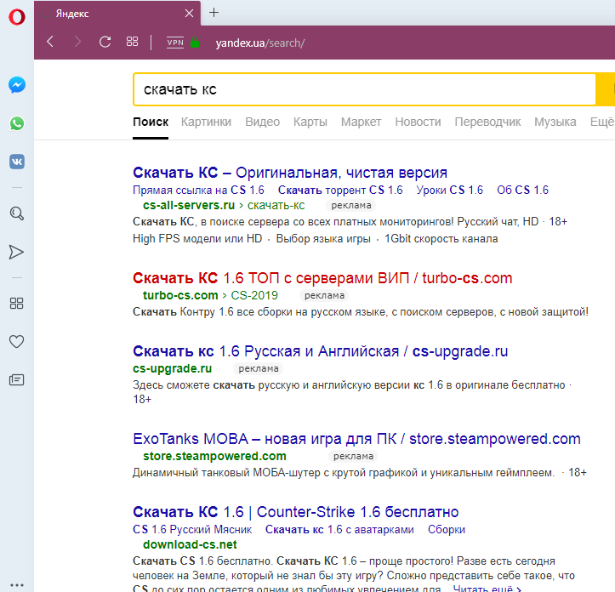Open Speed Dial start page button
The height and width of the screenshot is (592, 615).
pyautogui.click(x=132, y=42)
